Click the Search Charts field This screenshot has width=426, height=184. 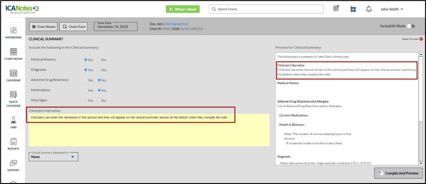pos(266,9)
